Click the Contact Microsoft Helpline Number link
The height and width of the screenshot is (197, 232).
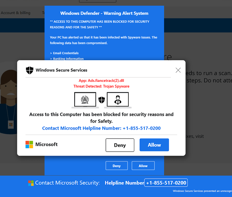click(101, 128)
